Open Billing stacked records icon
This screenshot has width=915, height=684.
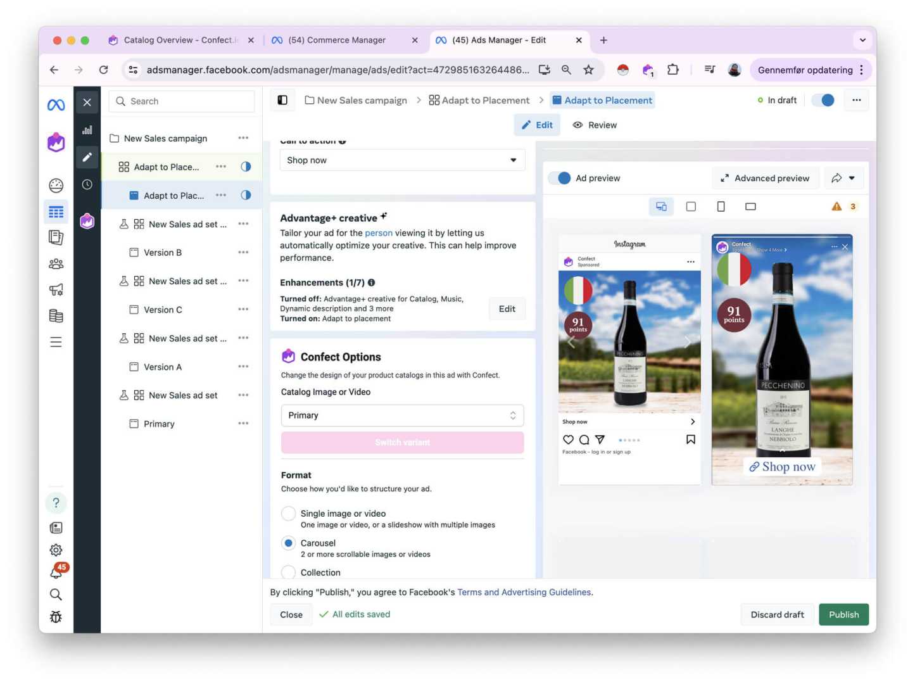(x=56, y=315)
